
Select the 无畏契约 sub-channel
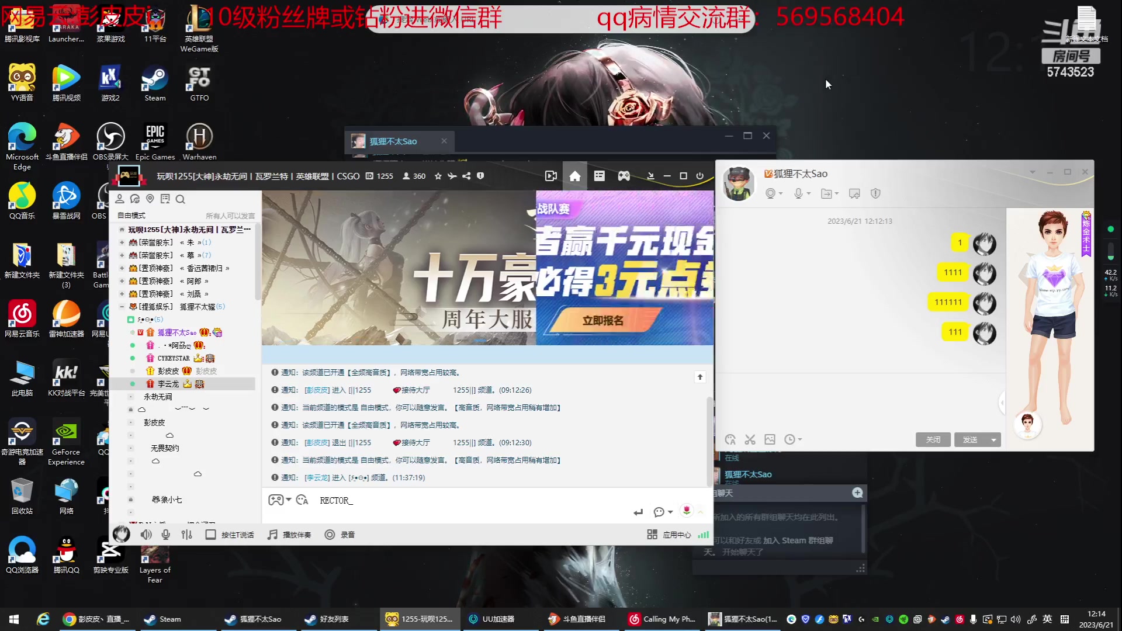point(165,448)
